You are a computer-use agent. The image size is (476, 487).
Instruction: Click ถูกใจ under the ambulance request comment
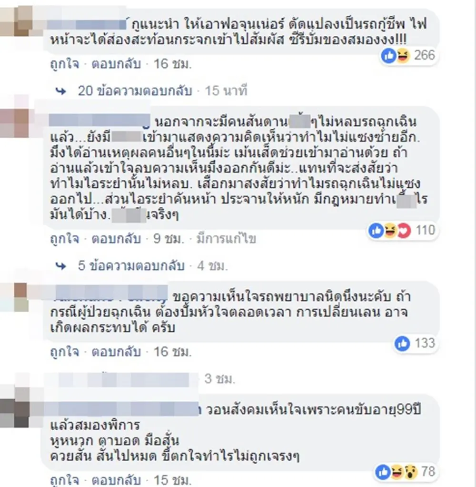[x=65, y=352]
